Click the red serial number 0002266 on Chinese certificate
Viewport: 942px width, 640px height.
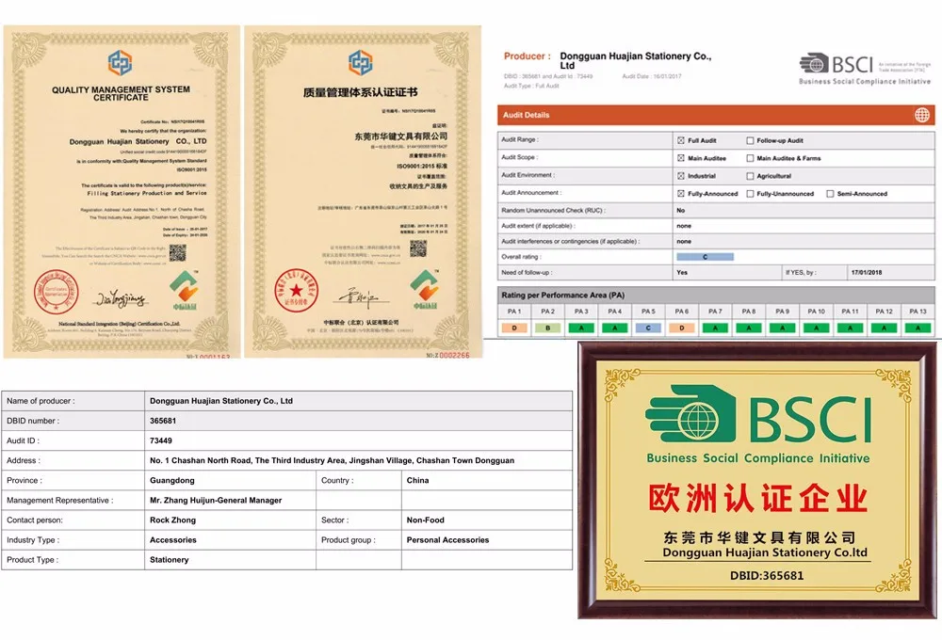click(454, 355)
